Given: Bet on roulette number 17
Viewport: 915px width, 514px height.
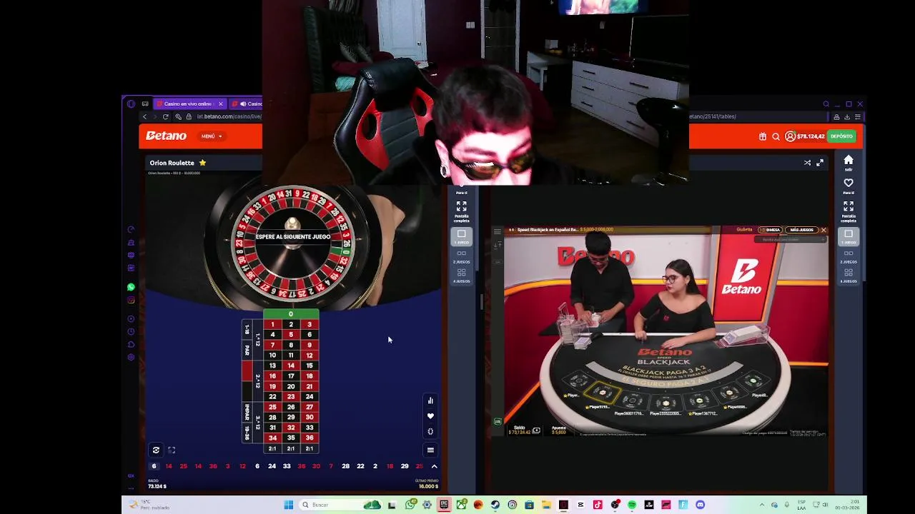Looking at the screenshot, I should (x=291, y=376).
